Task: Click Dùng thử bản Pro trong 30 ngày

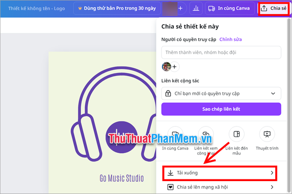Action: pyautogui.click(x=117, y=8)
